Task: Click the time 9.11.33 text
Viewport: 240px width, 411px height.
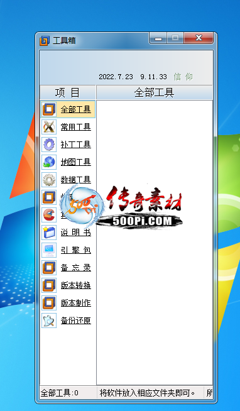Action: click(x=153, y=77)
